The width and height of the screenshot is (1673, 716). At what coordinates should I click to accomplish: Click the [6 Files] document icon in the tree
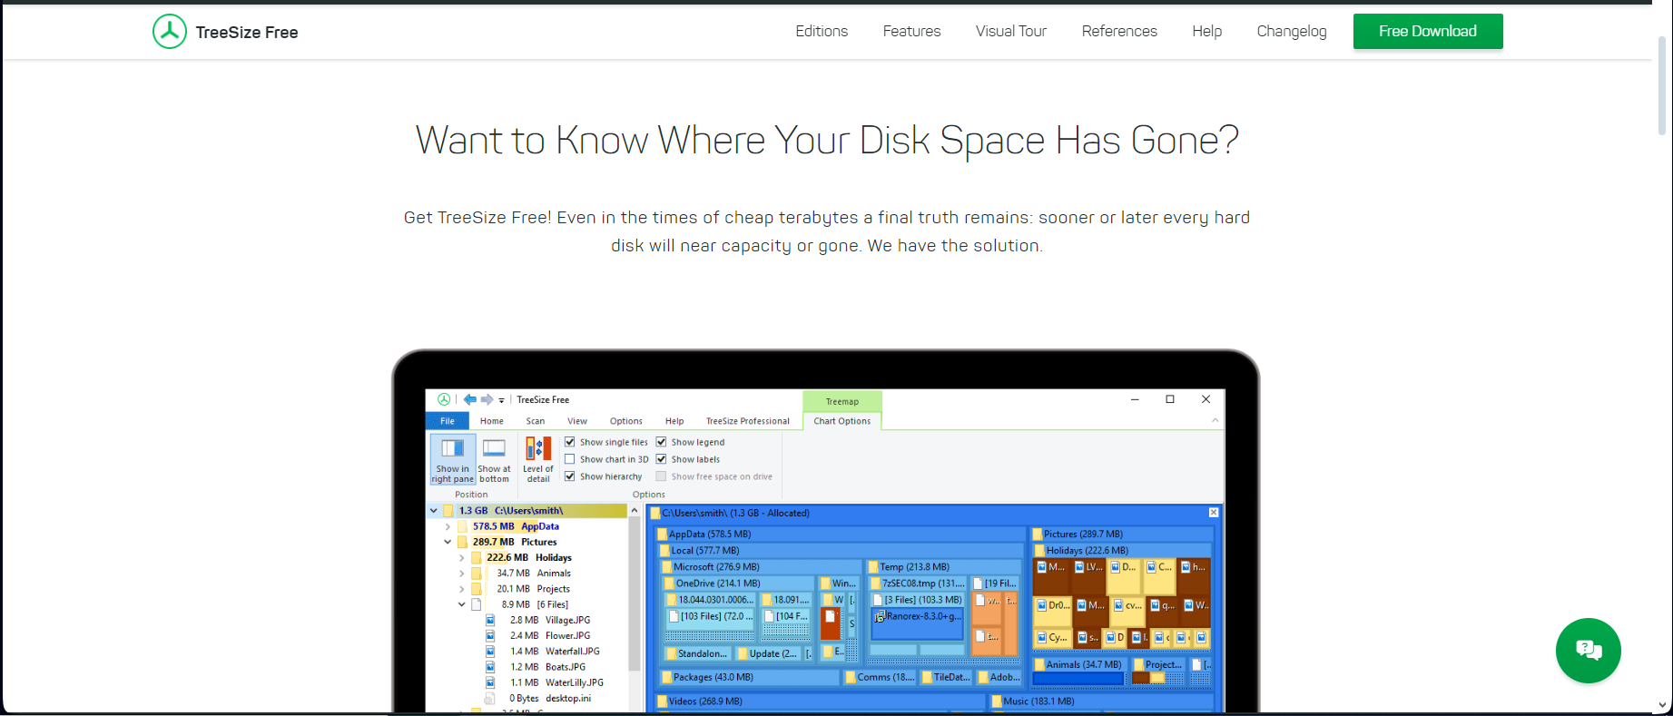477,604
